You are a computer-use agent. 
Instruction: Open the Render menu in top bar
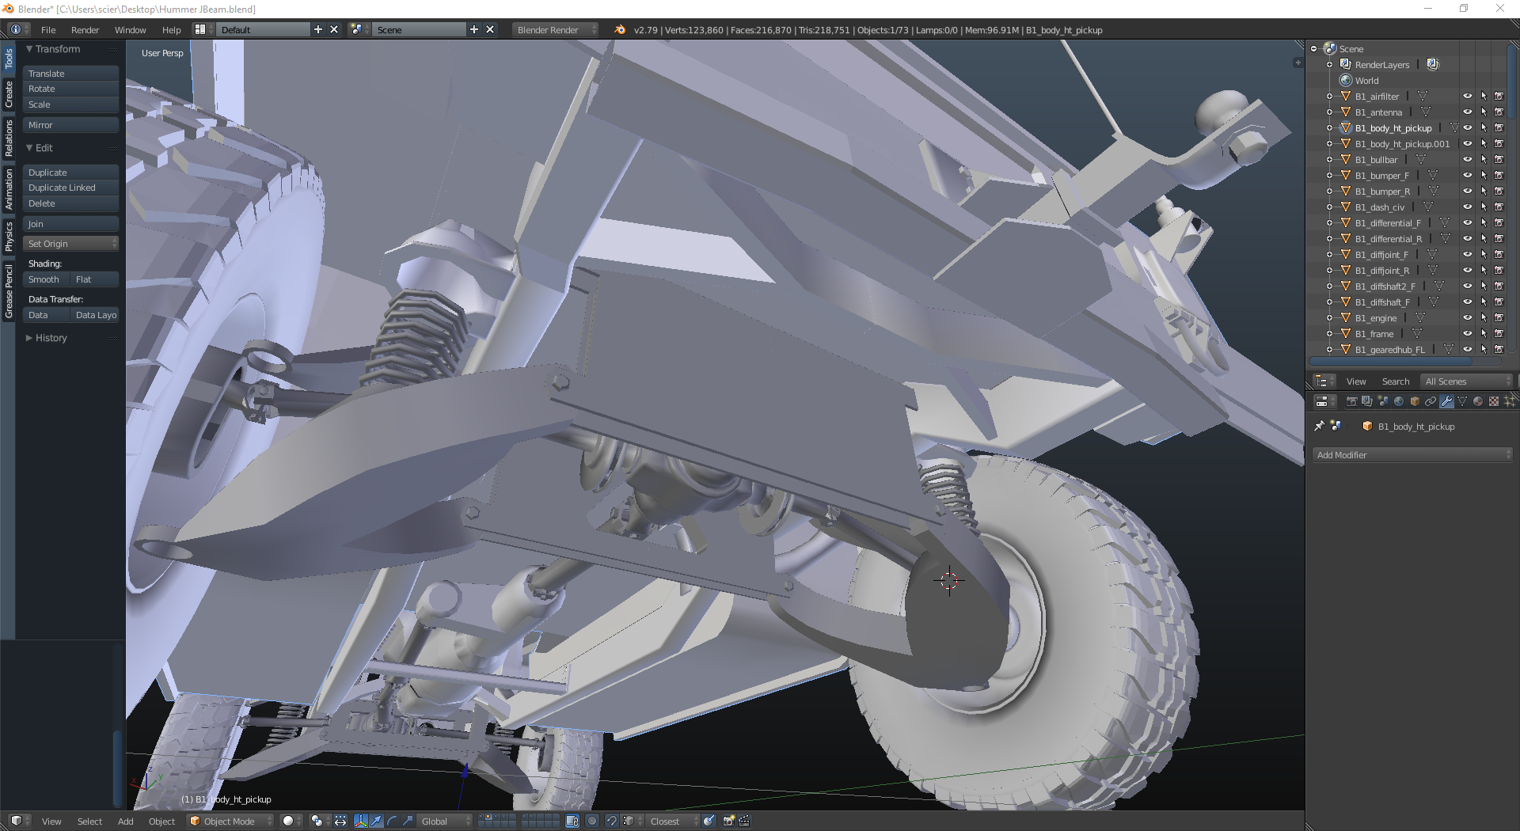(85, 29)
